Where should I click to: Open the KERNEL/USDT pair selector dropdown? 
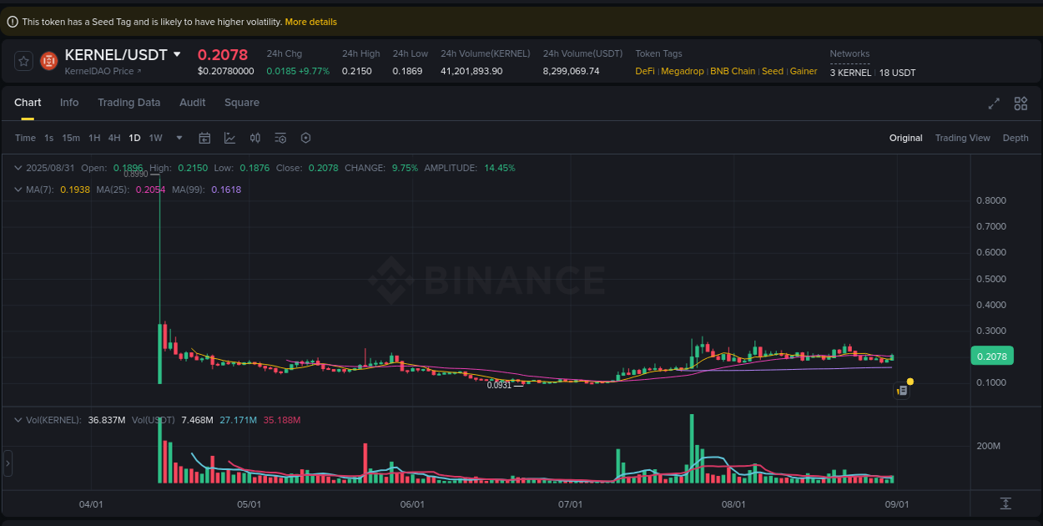point(176,54)
